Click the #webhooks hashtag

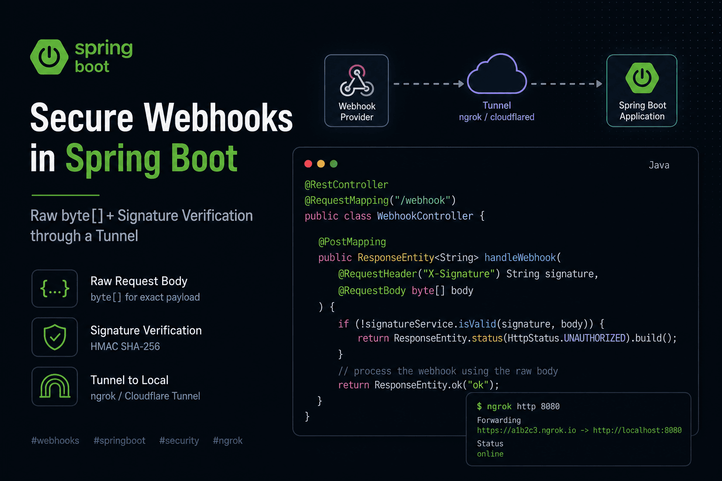pyautogui.click(x=55, y=441)
